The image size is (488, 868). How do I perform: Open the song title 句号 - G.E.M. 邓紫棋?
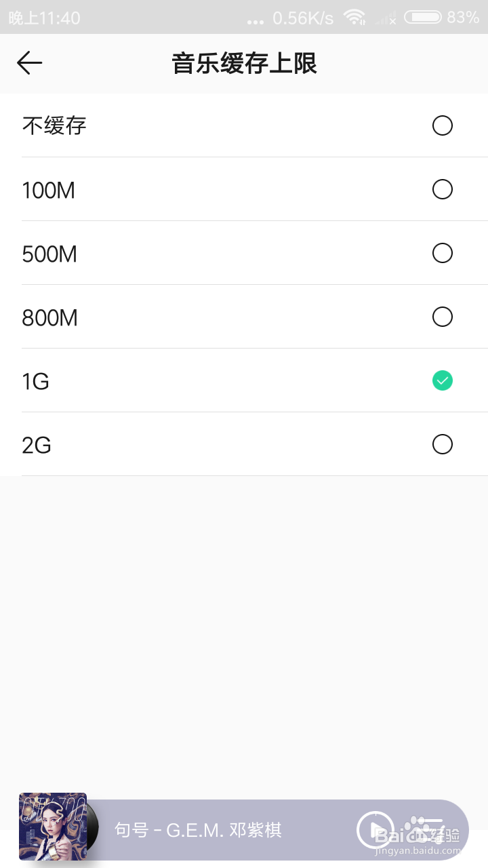(x=198, y=829)
